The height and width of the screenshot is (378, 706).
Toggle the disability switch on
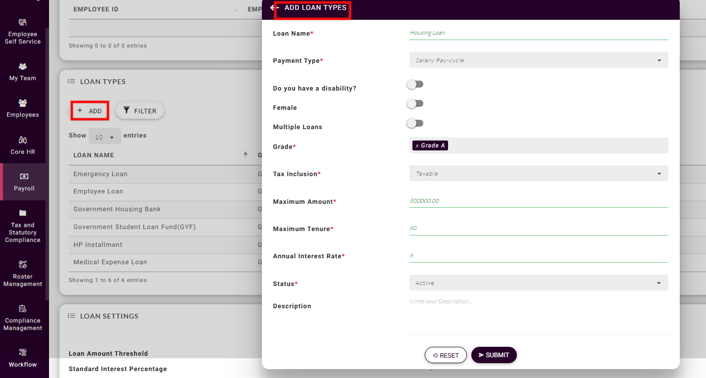[x=415, y=85]
